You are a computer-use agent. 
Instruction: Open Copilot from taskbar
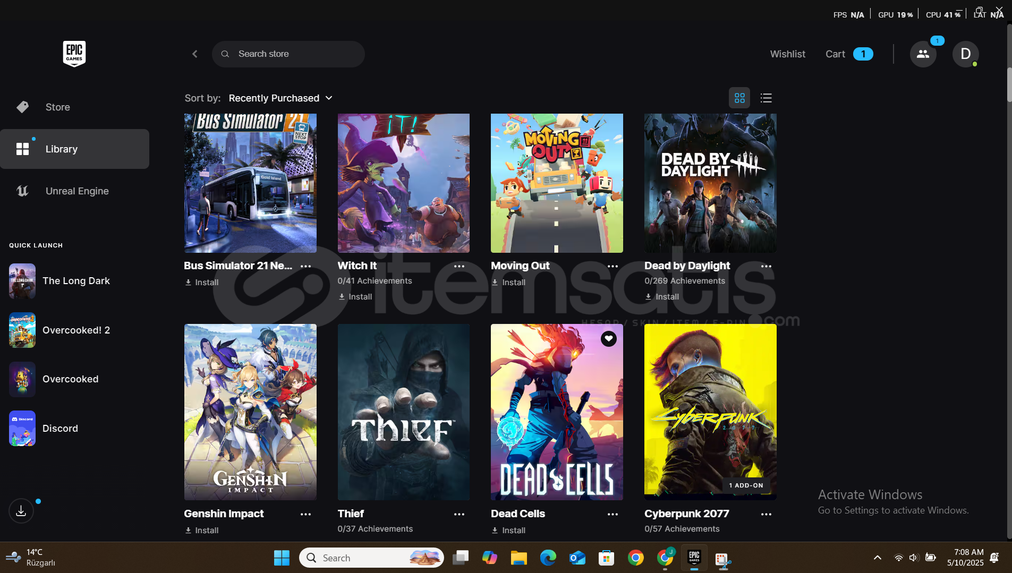click(490, 558)
